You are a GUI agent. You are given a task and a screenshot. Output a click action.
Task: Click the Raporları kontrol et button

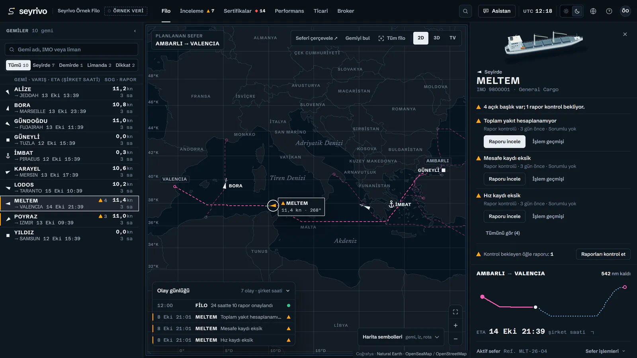click(603, 254)
